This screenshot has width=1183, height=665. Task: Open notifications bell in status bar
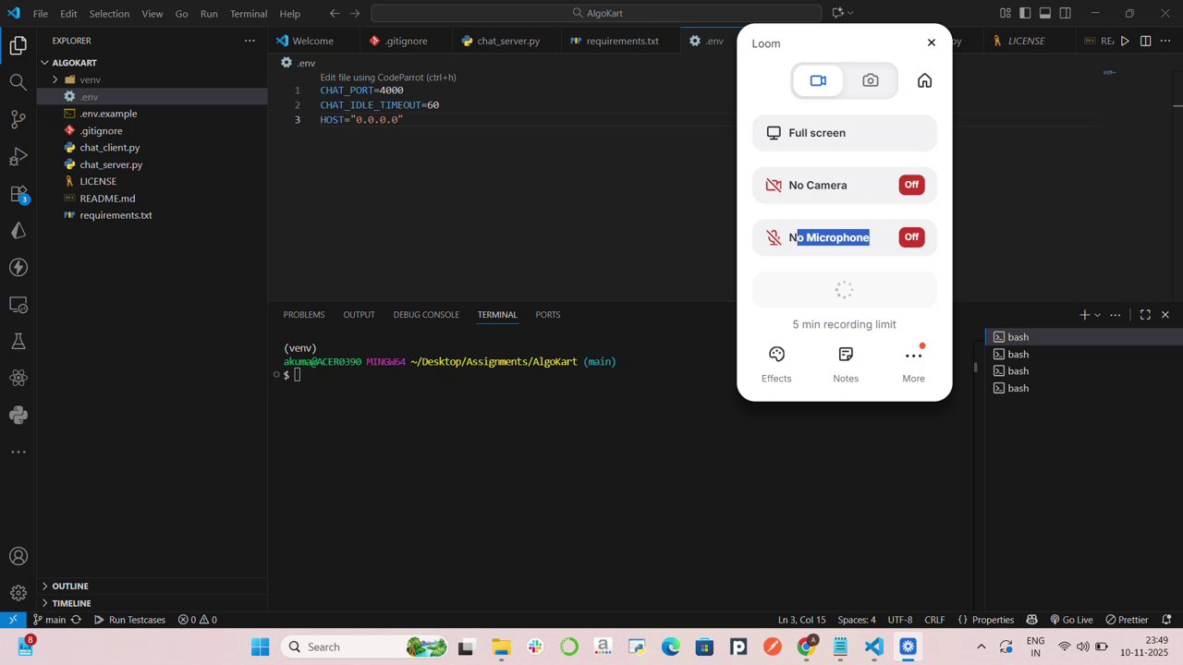coord(1168,620)
